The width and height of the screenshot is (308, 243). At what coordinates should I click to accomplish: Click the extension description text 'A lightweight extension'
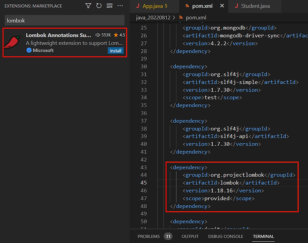[74, 43]
